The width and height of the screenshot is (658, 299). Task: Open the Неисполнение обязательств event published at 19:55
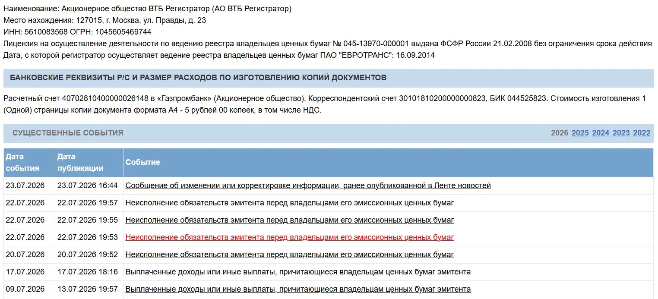(289, 220)
